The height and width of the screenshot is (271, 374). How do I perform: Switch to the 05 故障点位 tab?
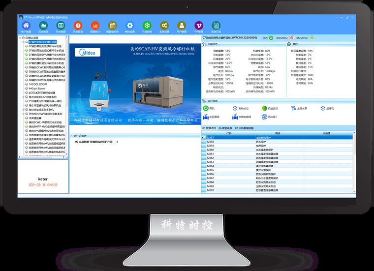209,128
